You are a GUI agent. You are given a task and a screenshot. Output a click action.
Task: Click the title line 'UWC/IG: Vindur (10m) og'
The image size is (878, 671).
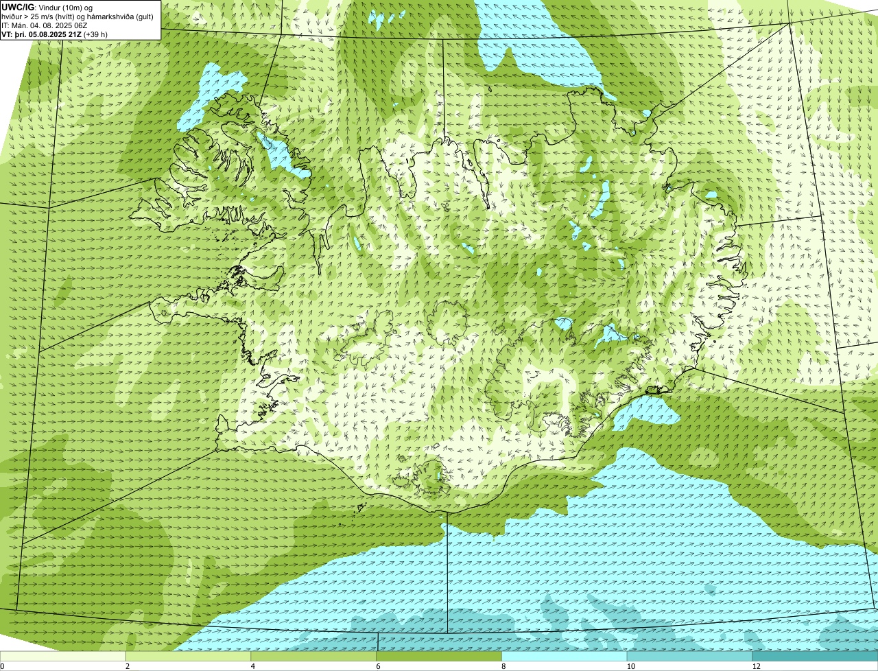pos(47,7)
